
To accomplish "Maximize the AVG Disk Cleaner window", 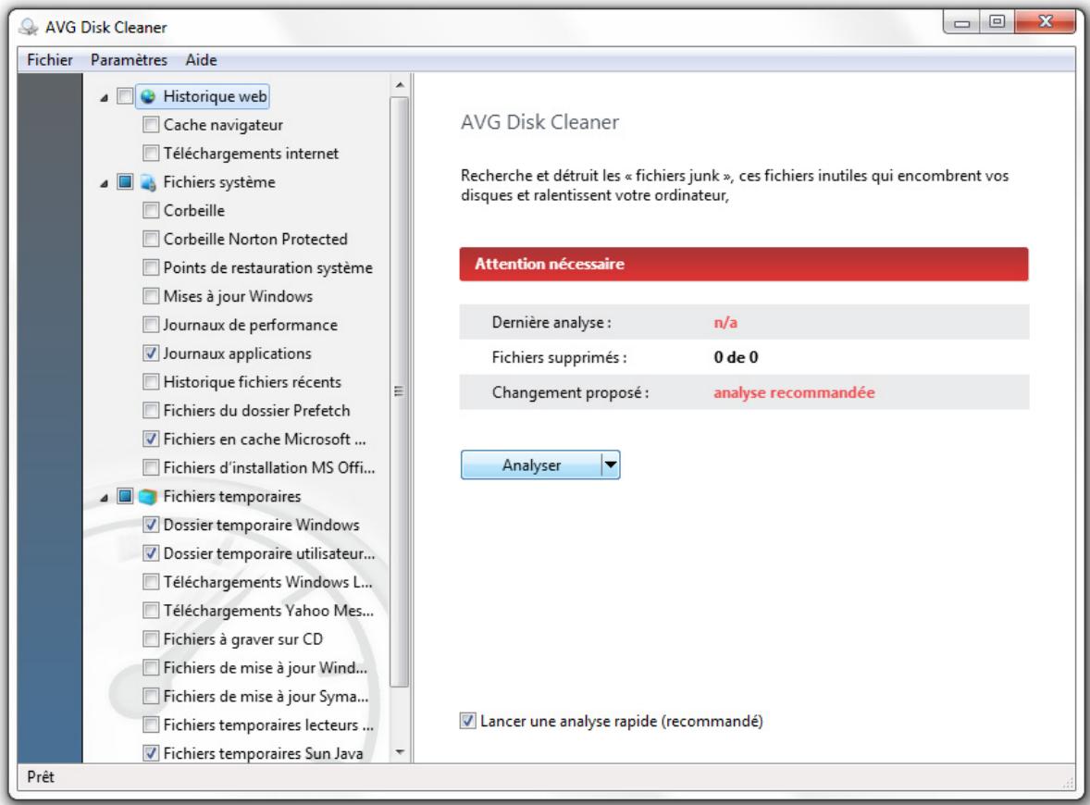I will [997, 22].
